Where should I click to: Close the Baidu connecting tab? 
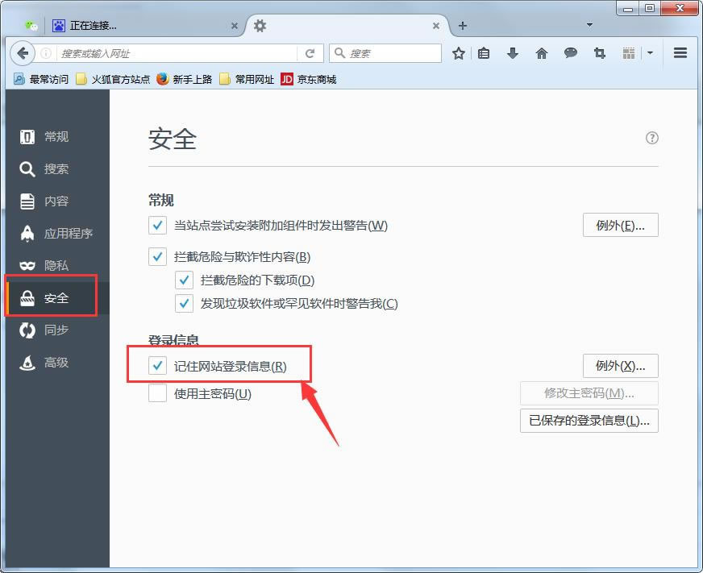(x=234, y=26)
